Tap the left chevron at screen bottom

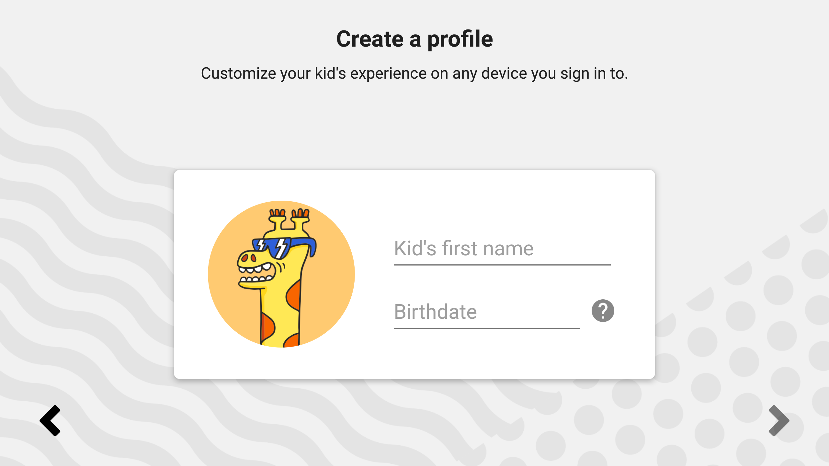pos(50,421)
